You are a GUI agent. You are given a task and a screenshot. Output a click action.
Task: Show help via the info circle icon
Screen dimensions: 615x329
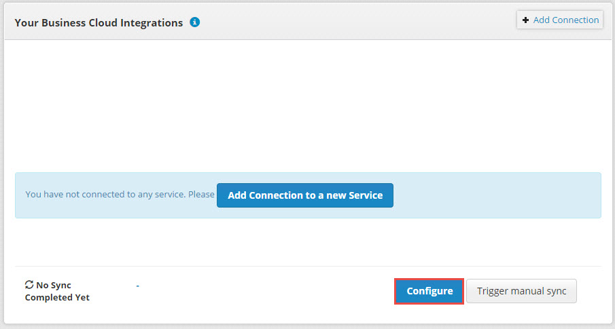[x=194, y=22]
